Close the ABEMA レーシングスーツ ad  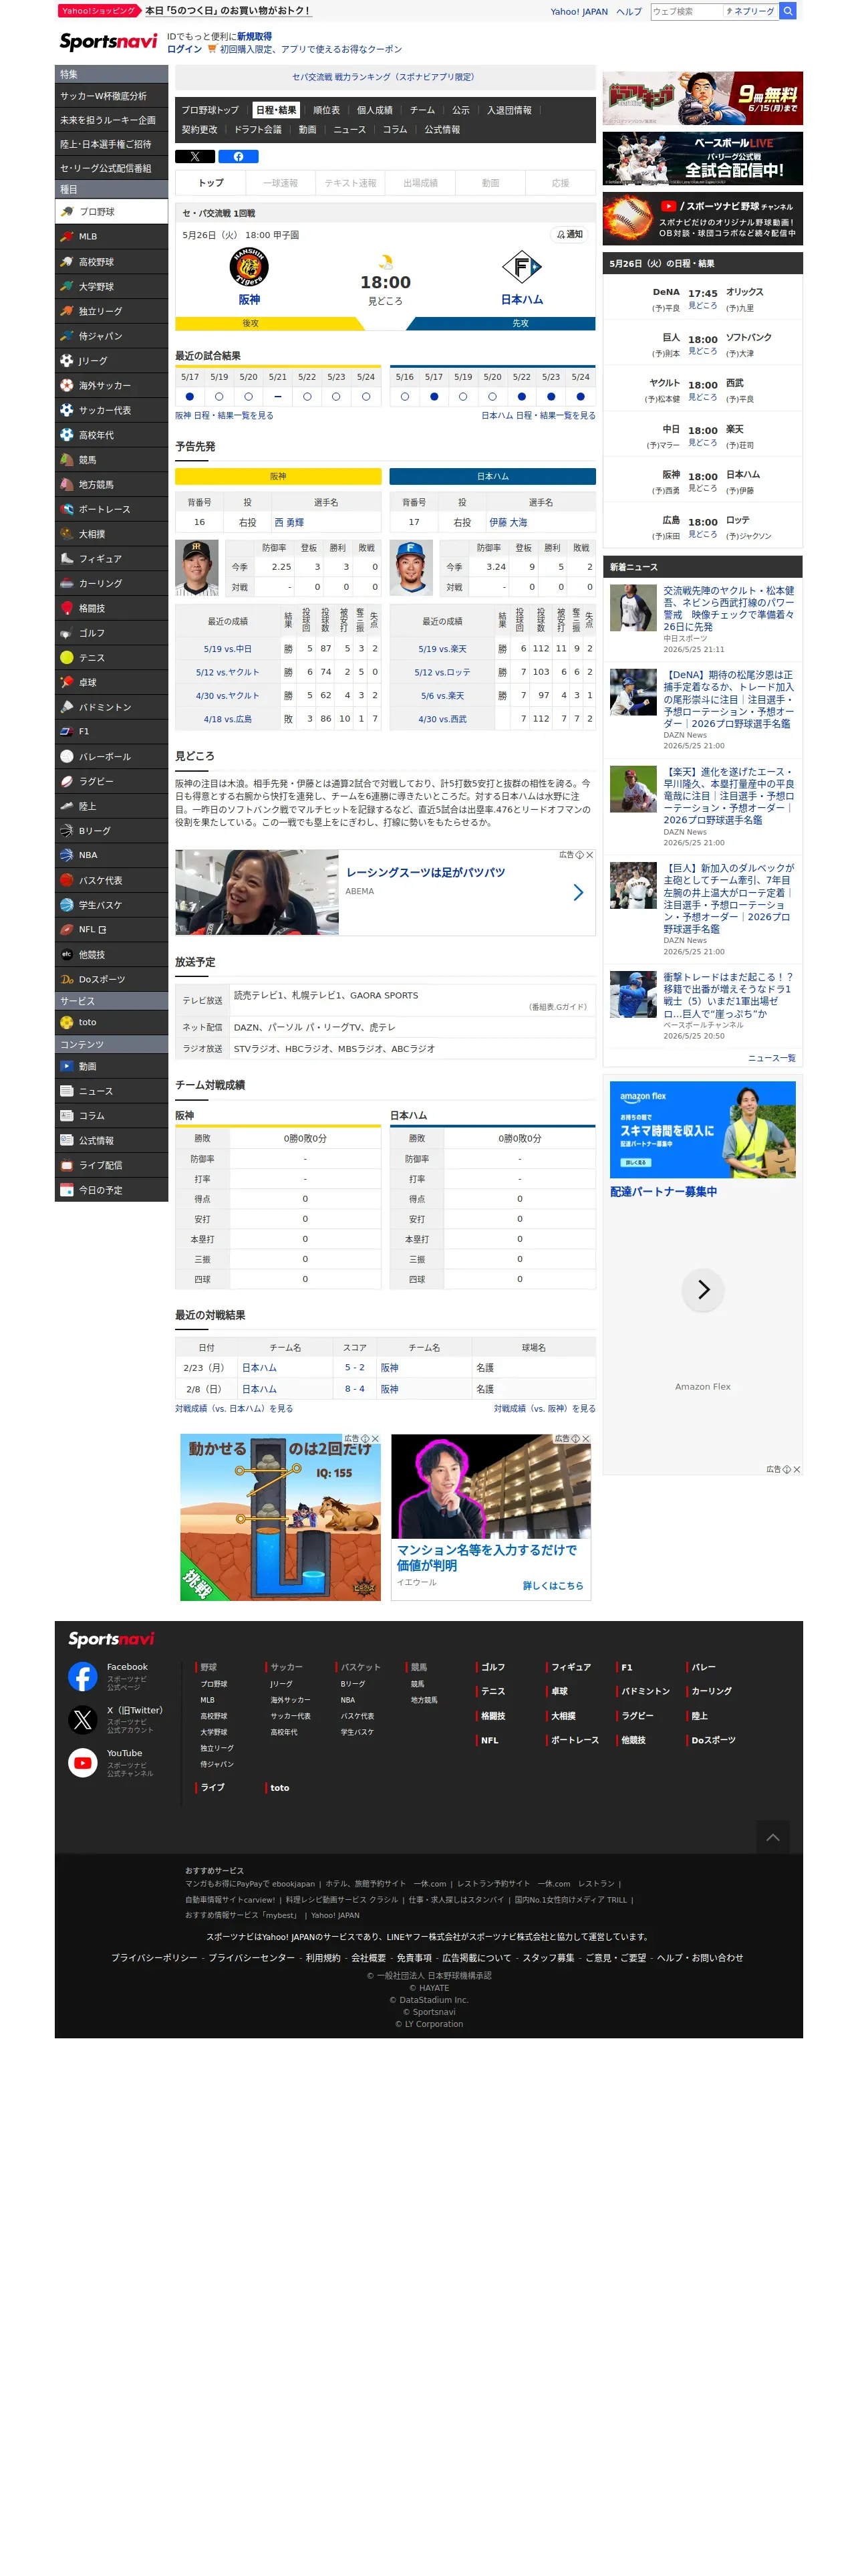point(590,855)
